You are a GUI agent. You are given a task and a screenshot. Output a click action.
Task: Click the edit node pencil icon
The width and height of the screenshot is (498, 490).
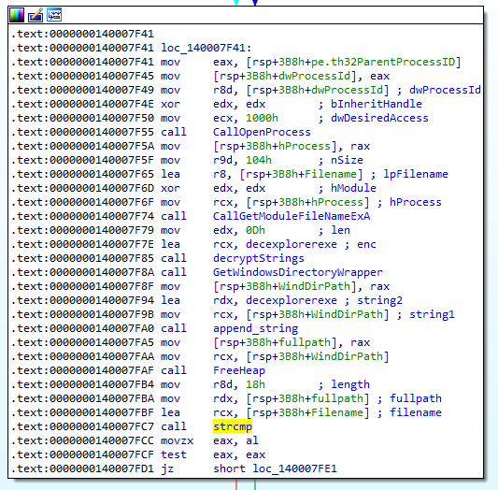tap(36, 15)
